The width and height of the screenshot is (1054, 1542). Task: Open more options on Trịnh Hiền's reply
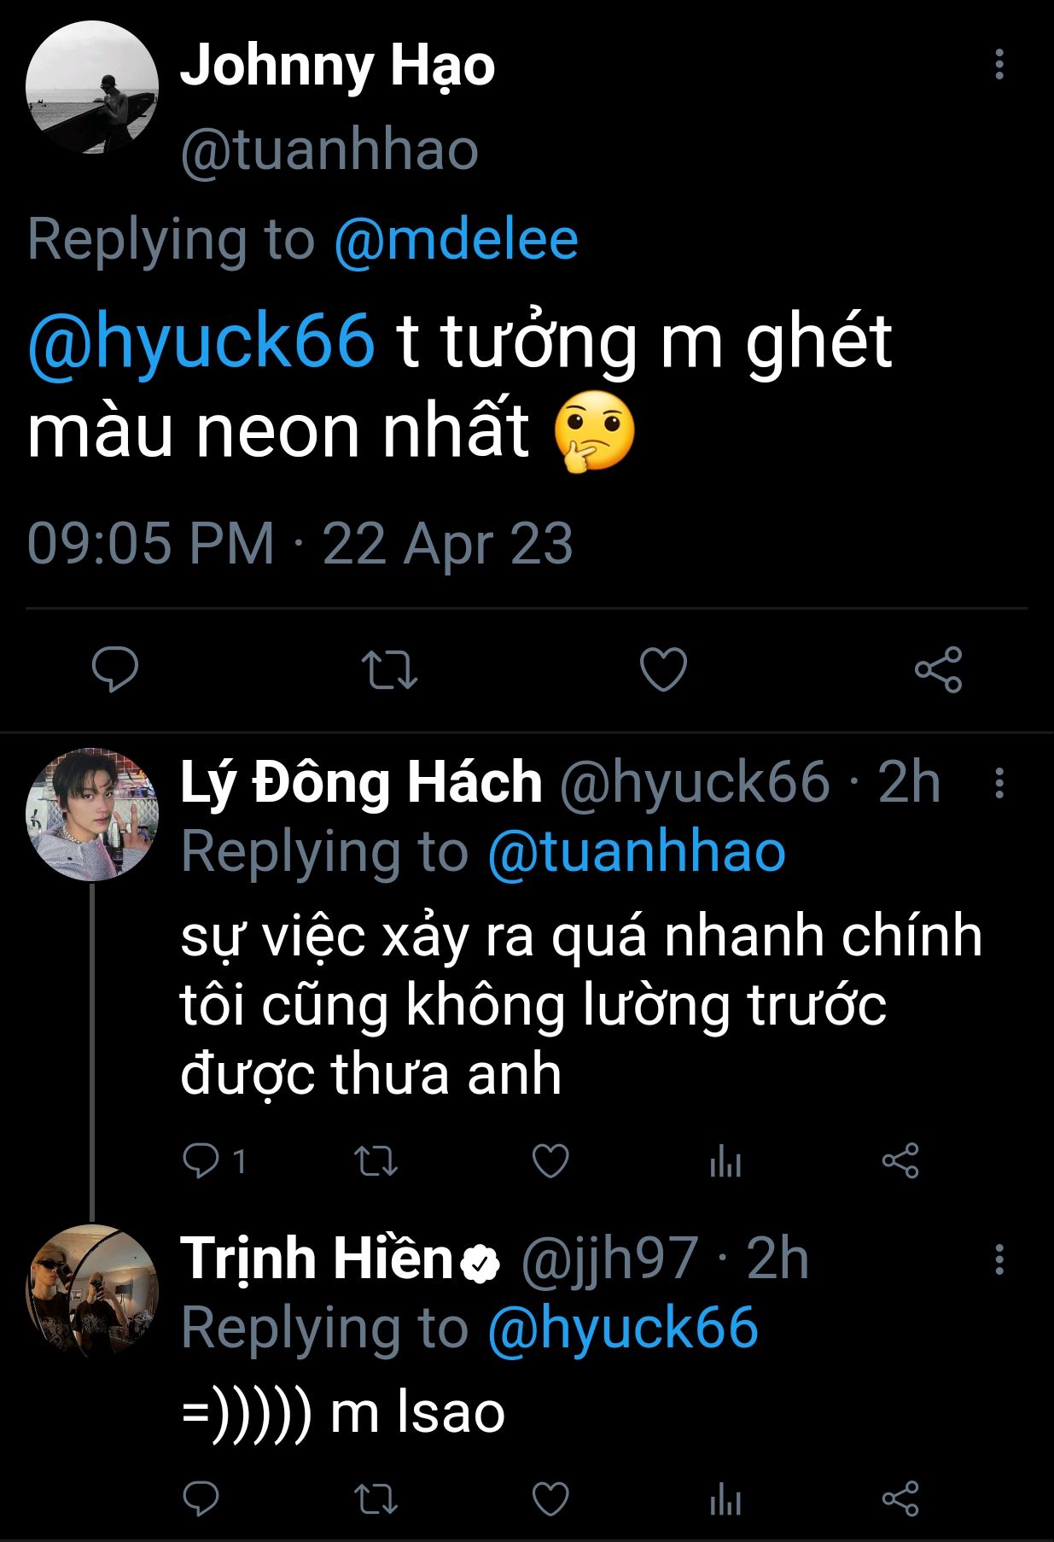coord(999,1259)
